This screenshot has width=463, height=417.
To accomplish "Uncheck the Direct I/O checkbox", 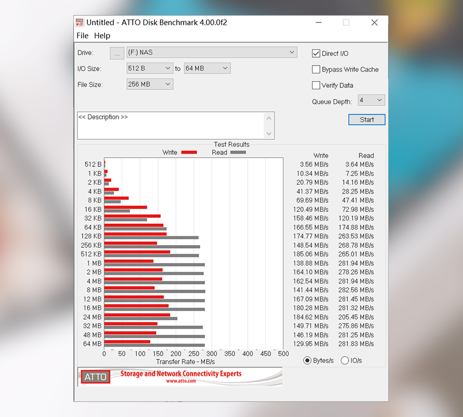I will 316,54.
